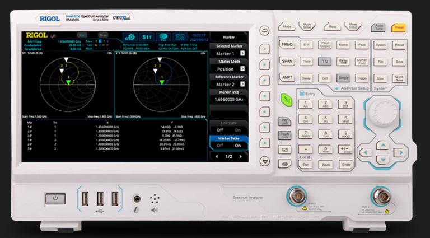Push the Quick Save key
The width and height of the screenshot is (430, 238).
[399, 78]
